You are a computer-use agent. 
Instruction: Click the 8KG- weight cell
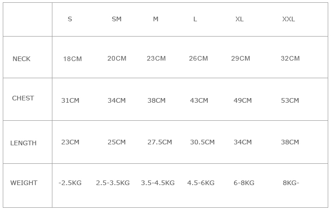291,183
